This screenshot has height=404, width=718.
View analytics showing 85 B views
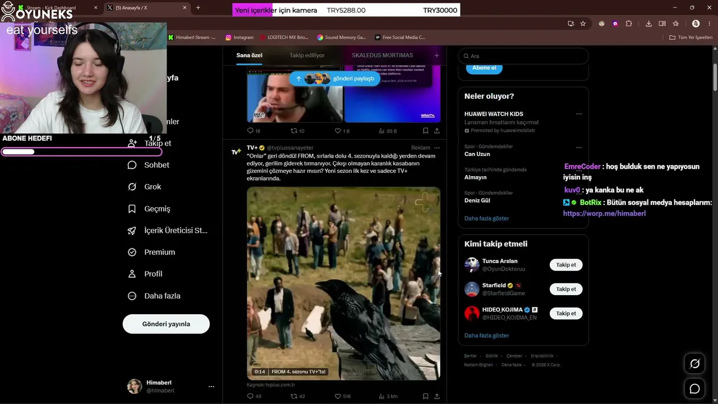point(381,131)
